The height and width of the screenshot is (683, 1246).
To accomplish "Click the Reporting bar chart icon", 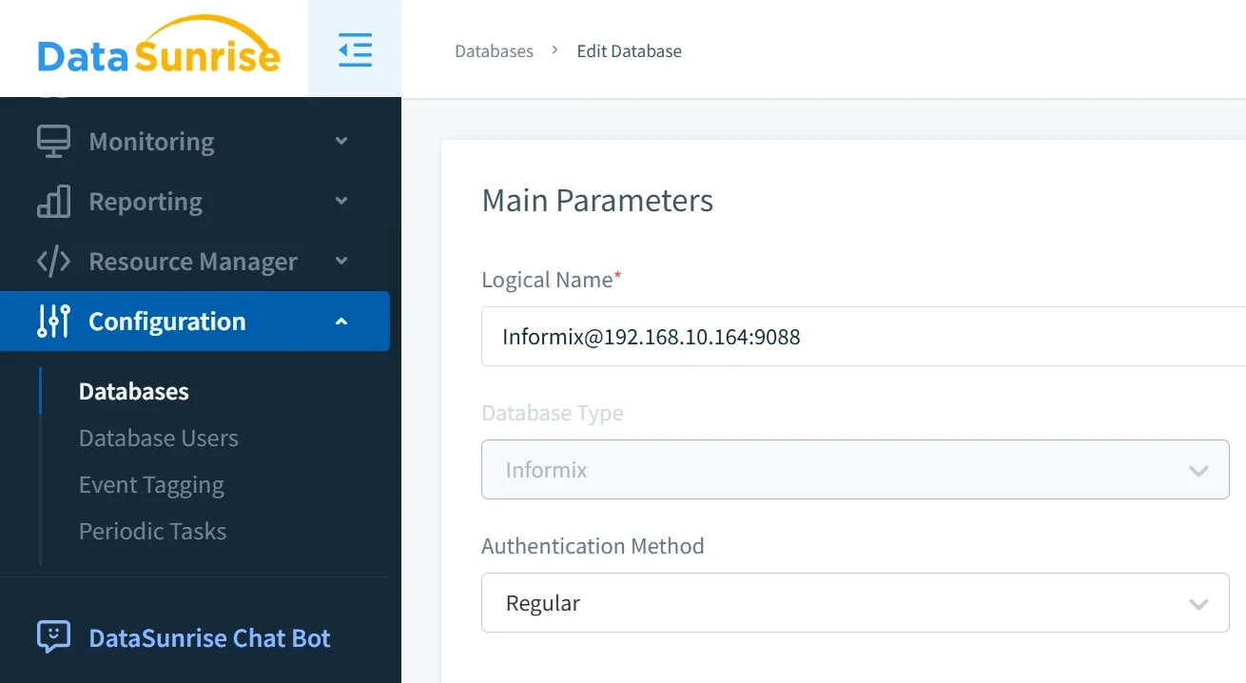I will 52,201.
